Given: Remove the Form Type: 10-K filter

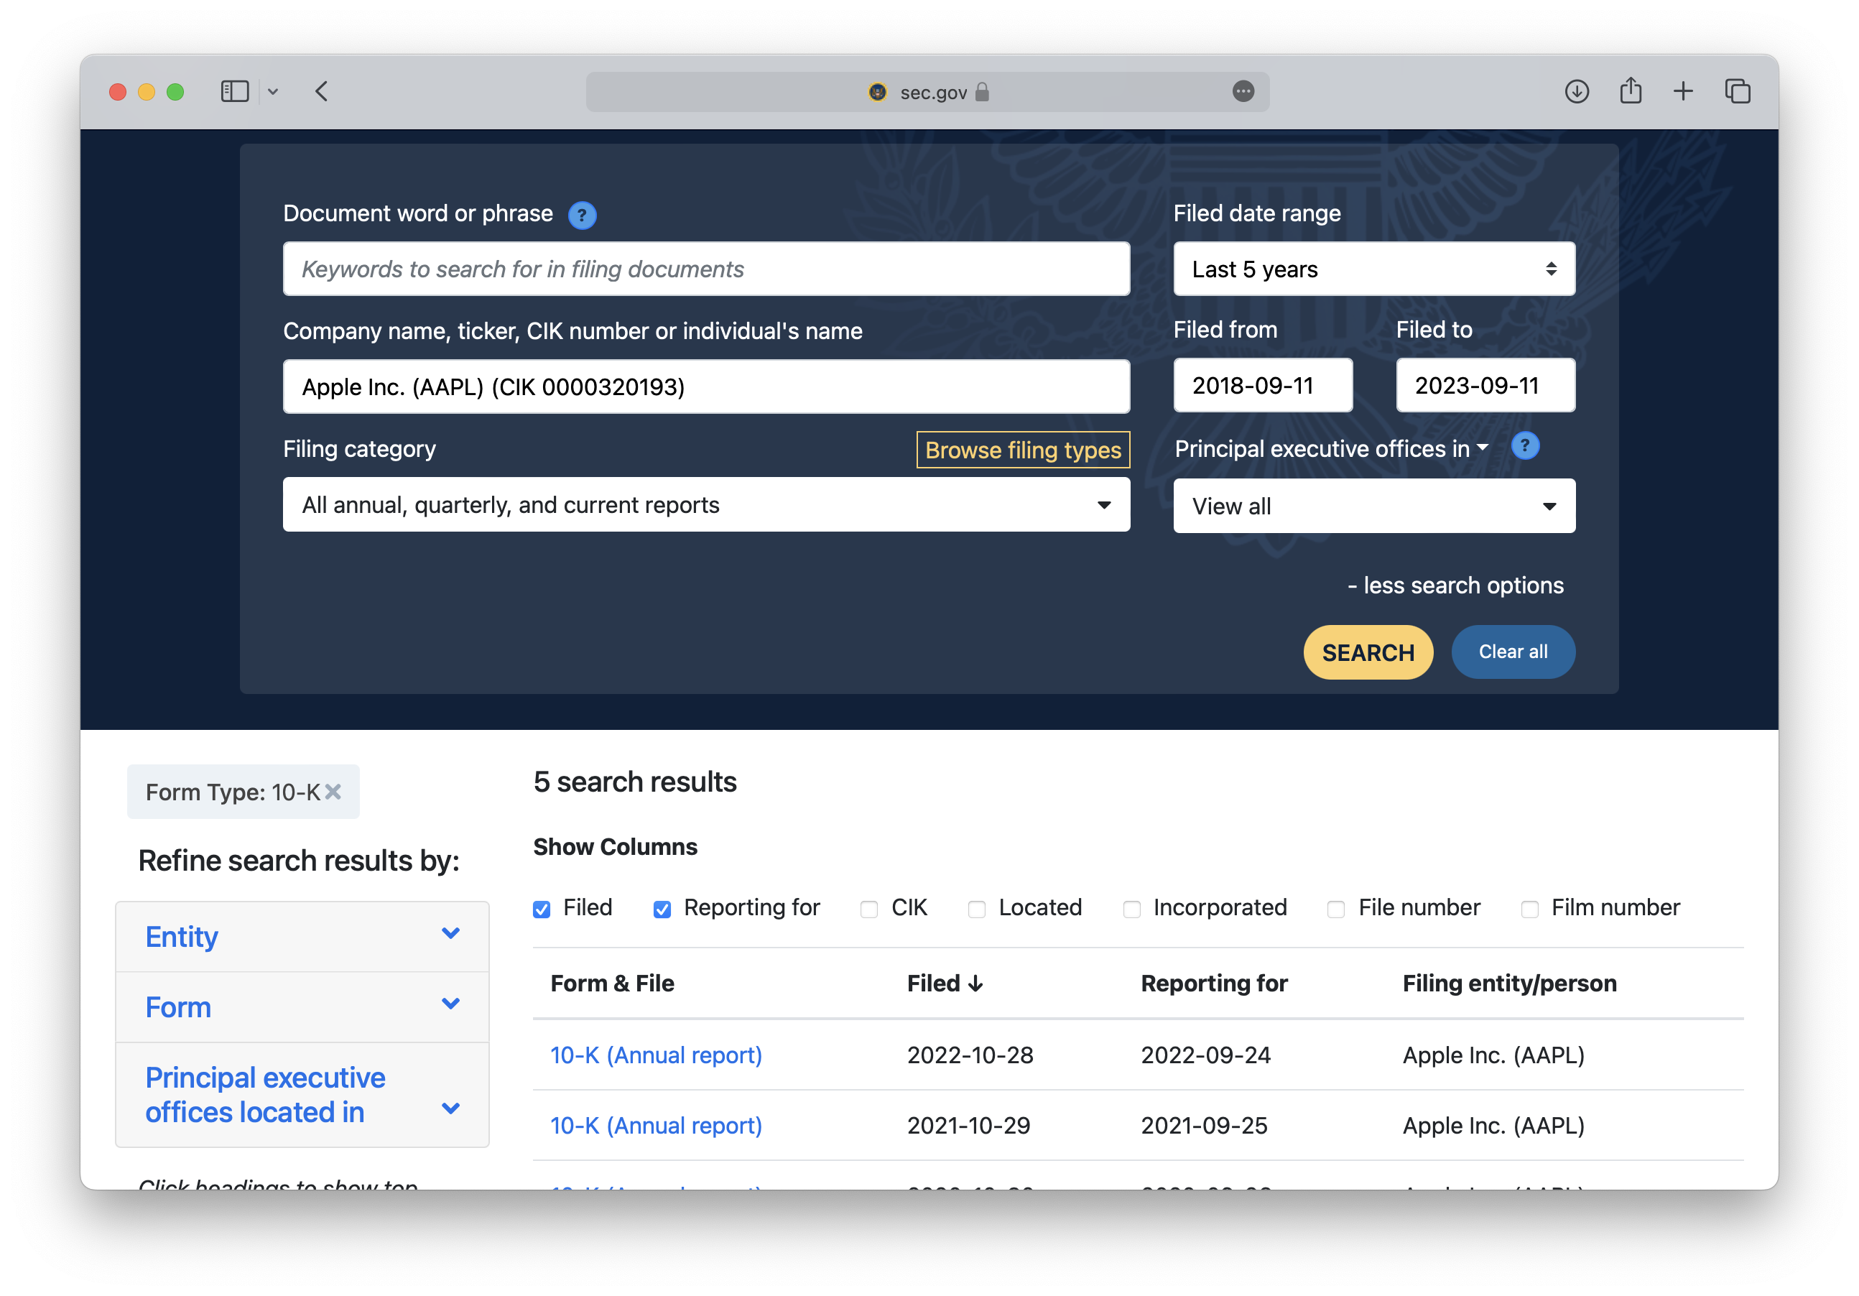Looking at the screenshot, I should [333, 792].
